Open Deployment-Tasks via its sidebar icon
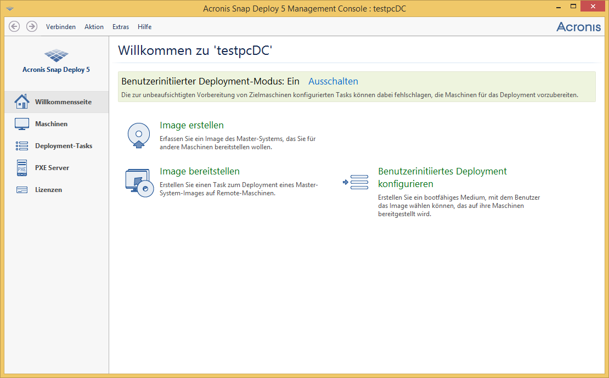609x378 pixels. click(22, 145)
